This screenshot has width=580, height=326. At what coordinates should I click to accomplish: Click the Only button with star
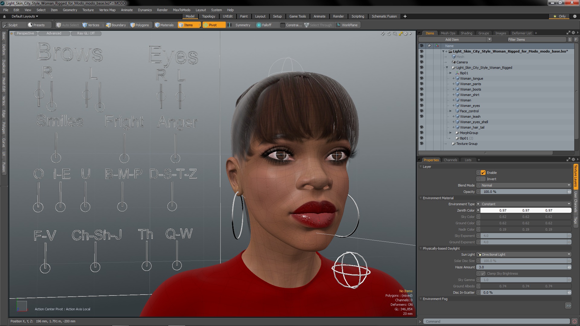click(560, 16)
